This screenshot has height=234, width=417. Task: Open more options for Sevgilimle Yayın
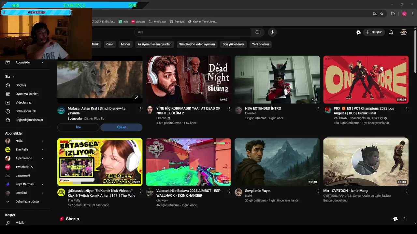click(x=318, y=191)
